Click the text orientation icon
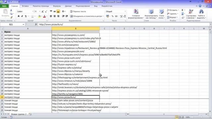This screenshot has height=119, width=212. [x=63, y=12]
